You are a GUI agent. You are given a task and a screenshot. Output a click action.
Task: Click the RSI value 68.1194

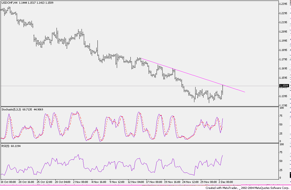point(16,146)
